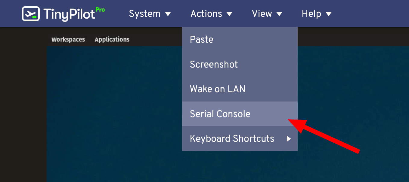Open the View dropdown chevron

[x=280, y=14]
